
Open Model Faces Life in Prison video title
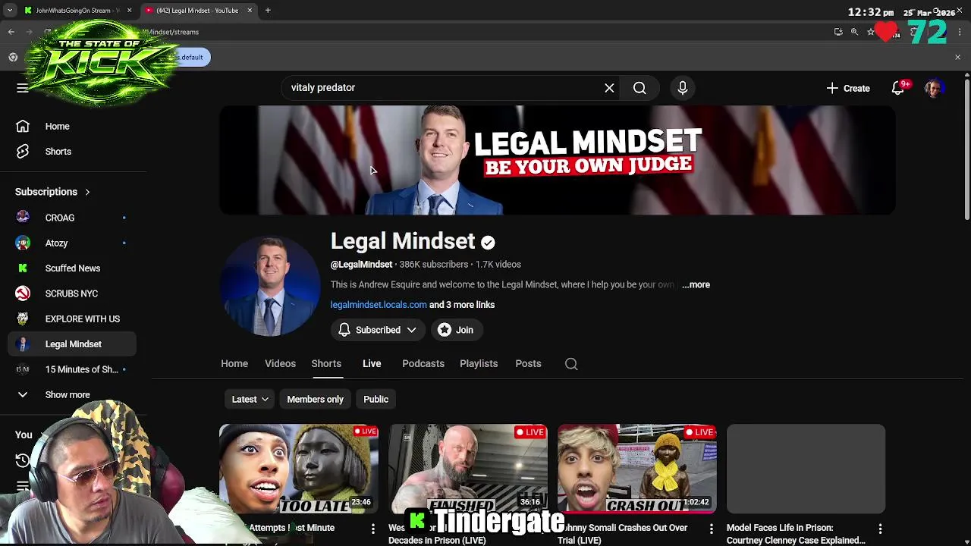click(796, 534)
